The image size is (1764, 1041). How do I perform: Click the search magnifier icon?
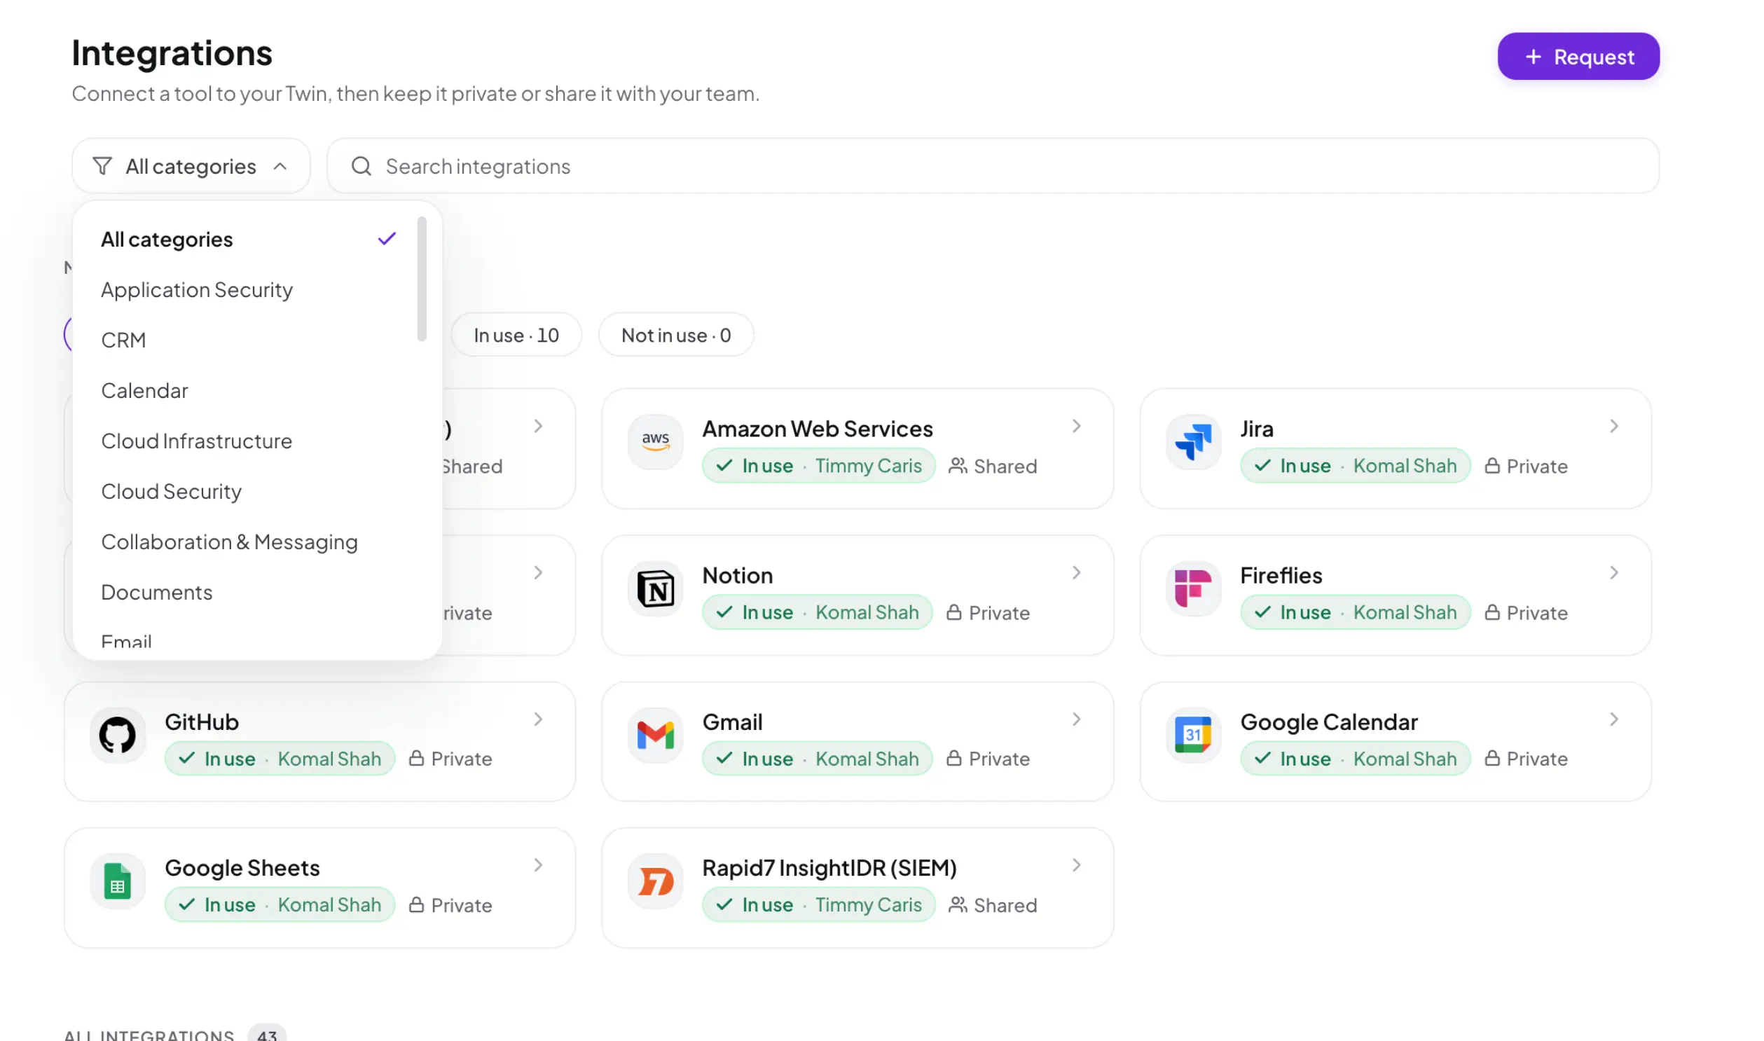pos(361,166)
